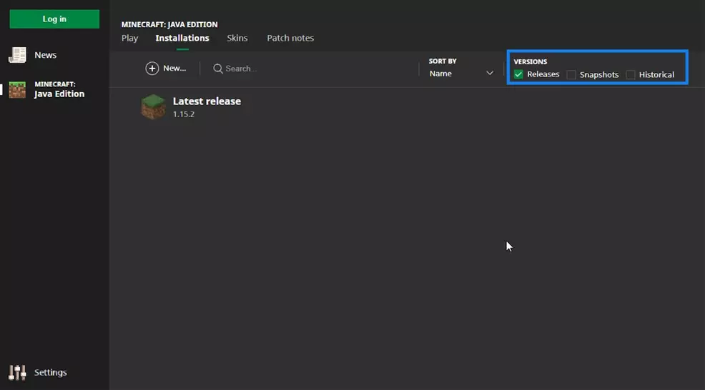
Task: Uncheck the Releases checkbox
Action: point(518,74)
